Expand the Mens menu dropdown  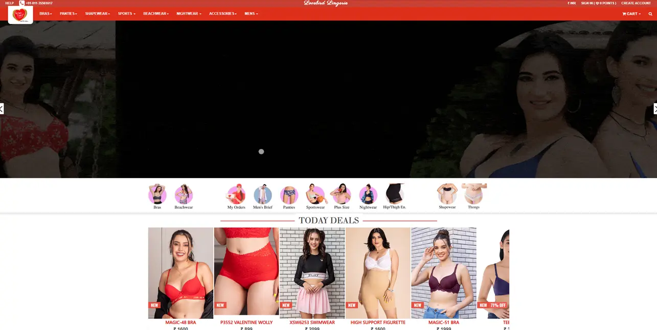[252, 14]
